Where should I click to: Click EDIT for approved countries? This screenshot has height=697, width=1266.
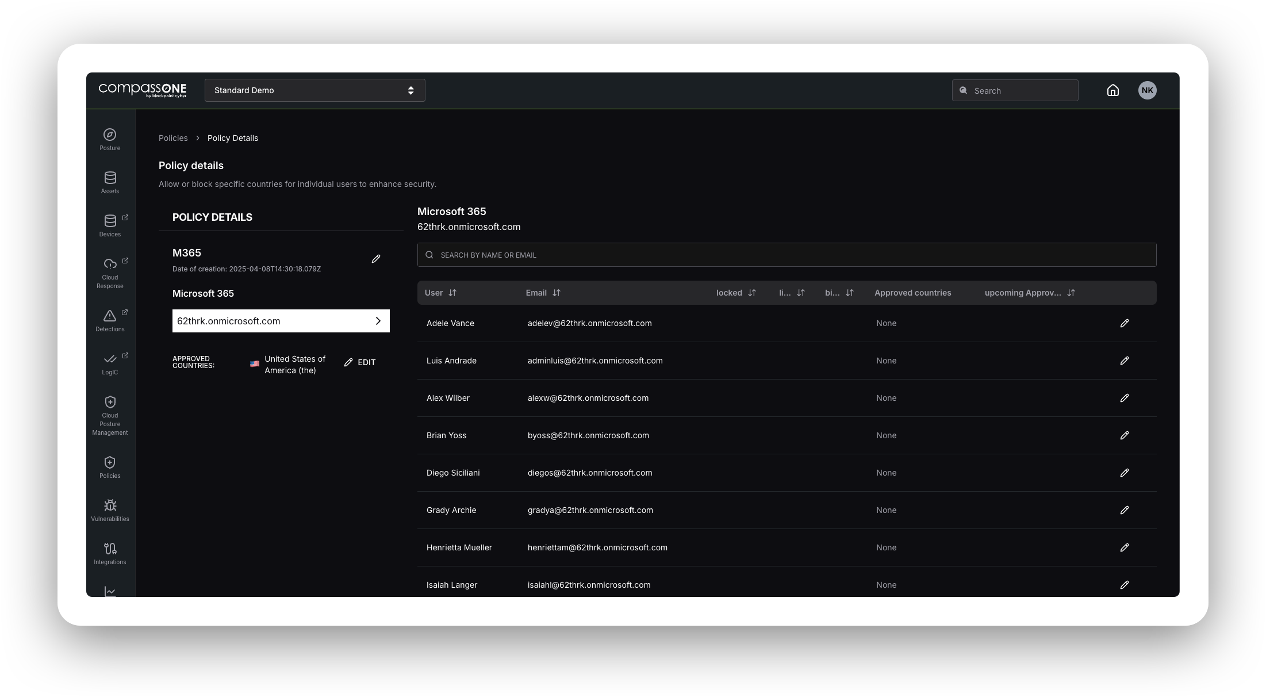[360, 362]
